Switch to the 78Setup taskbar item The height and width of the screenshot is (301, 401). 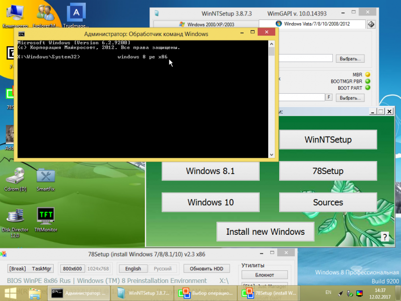tap(269, 293)
